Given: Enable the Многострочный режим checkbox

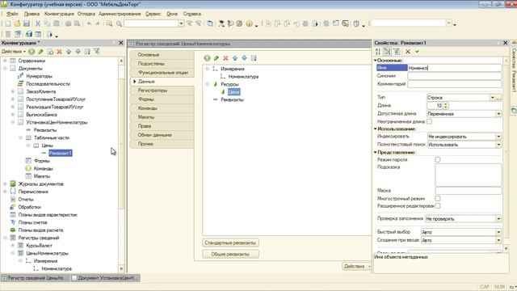Looking at the screenshot, I should click(x=438, y=198).
